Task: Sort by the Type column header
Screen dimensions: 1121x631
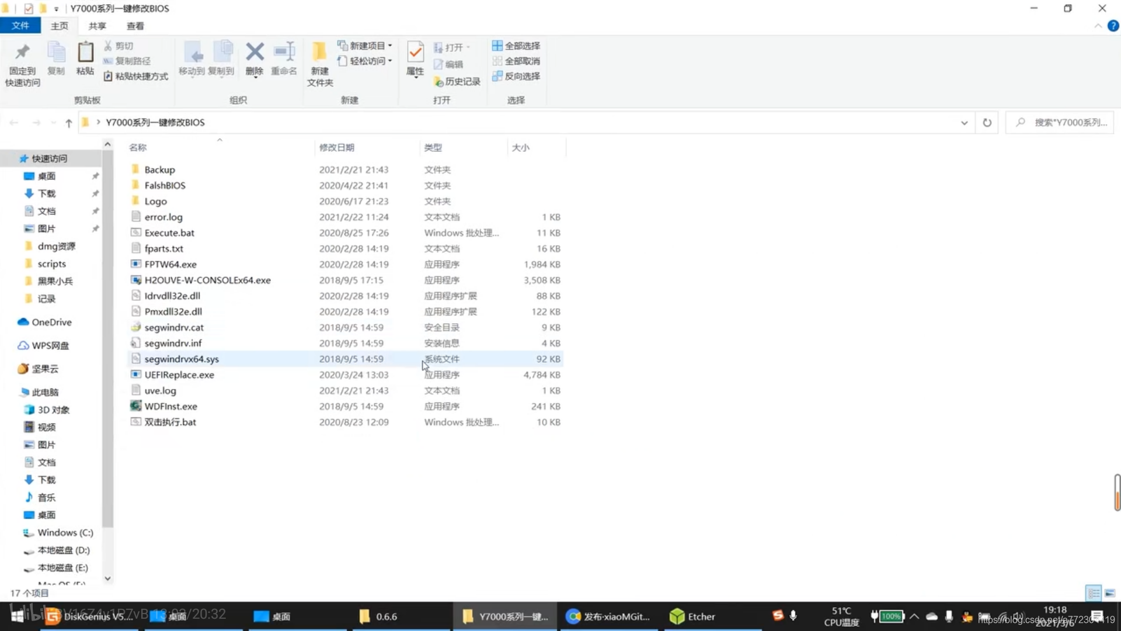Action: coord(433,148)
